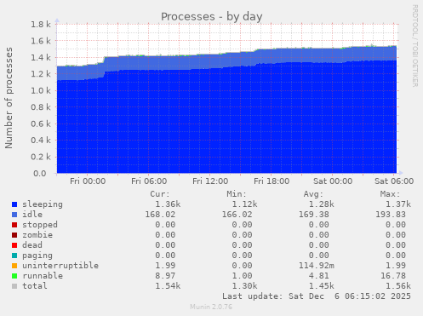Click the idle average value 169.38
423x316 pixels.
pyautogui.click(x=314, y=215)
